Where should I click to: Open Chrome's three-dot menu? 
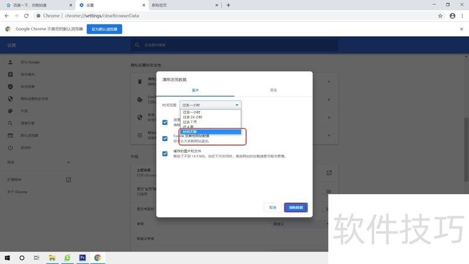(x=462, y=16)
